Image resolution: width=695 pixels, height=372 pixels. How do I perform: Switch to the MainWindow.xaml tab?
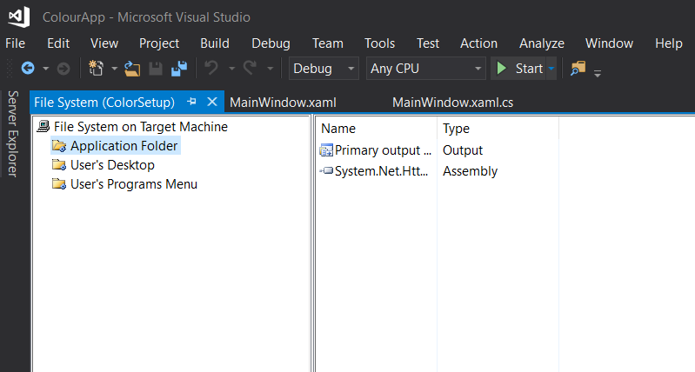[x=283, y=103]
